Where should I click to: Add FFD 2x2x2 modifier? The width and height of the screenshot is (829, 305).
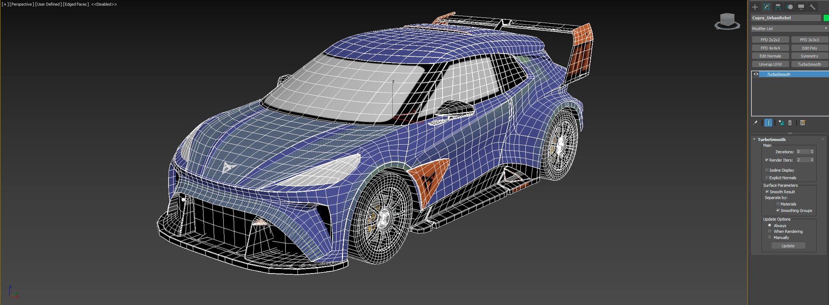[x=770, y=40]
